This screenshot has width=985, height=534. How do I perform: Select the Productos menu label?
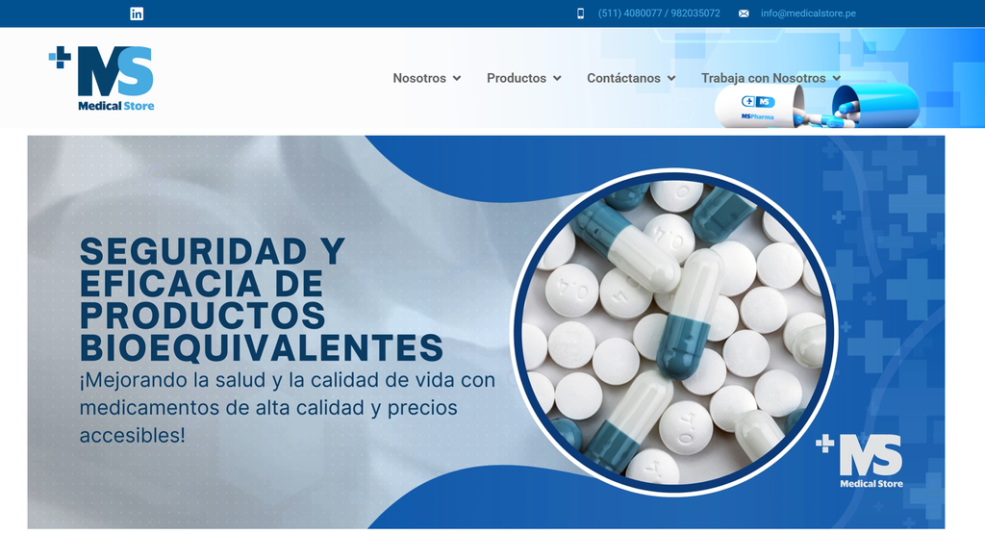(517, 78)
